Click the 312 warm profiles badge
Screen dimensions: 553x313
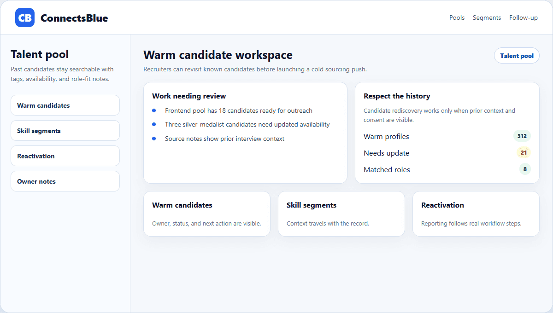pyautogui.click(x=522, y=136)
